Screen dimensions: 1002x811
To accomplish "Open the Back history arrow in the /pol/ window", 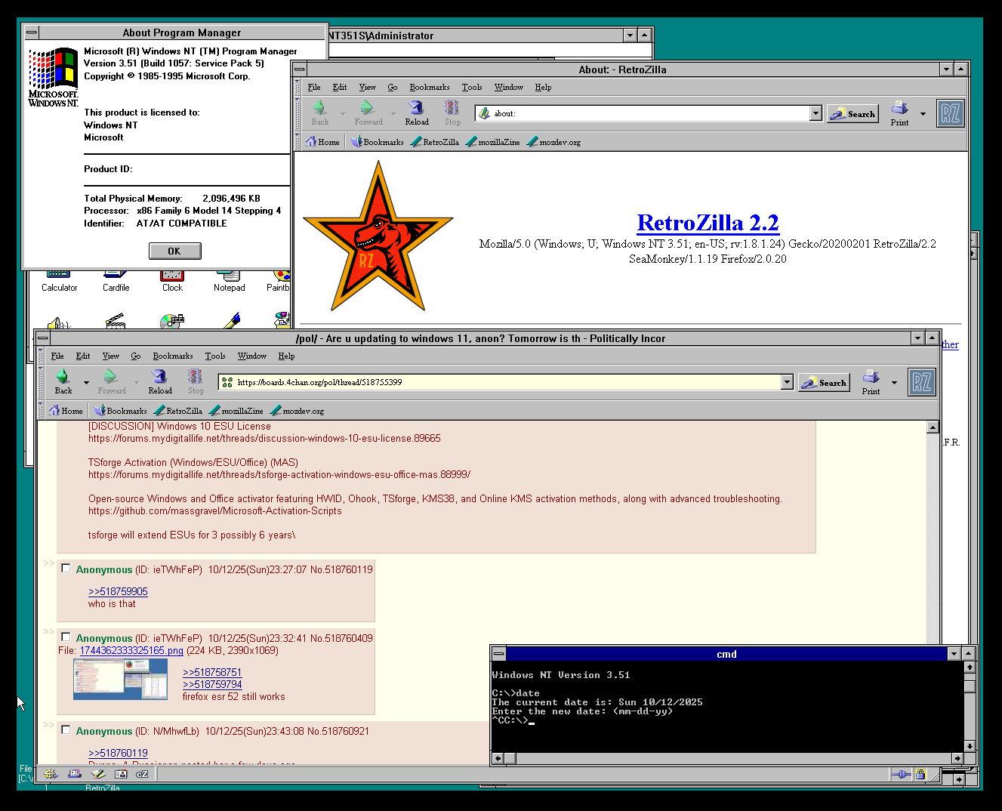I will (x=86, y=382).
